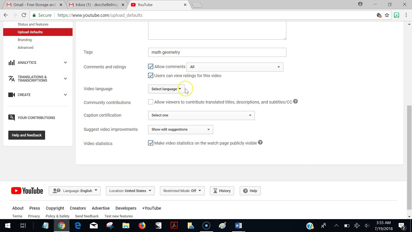Open the Chrome profile account icon
The width and height of the screenshot is (412, 232).
click(x=360, y=4)
